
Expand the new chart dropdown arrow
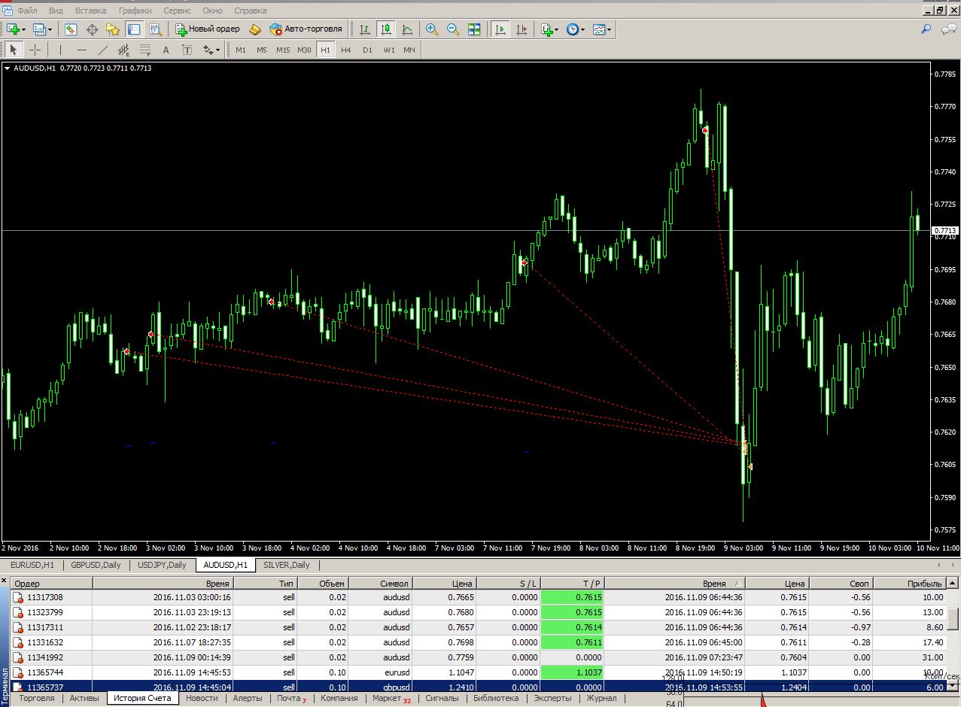pyautogui.click(x=23, y=30)
